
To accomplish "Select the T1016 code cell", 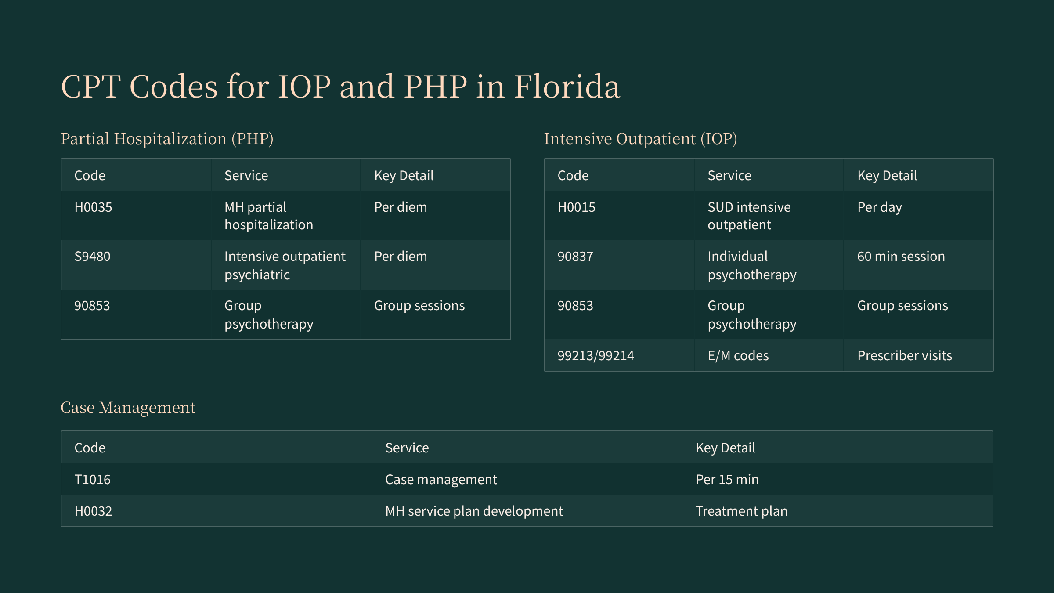I will pos(92,480).
